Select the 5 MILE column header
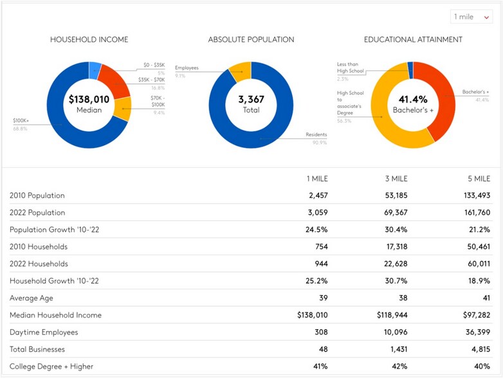Screen dimensions: 503x378 coord(482,178)
